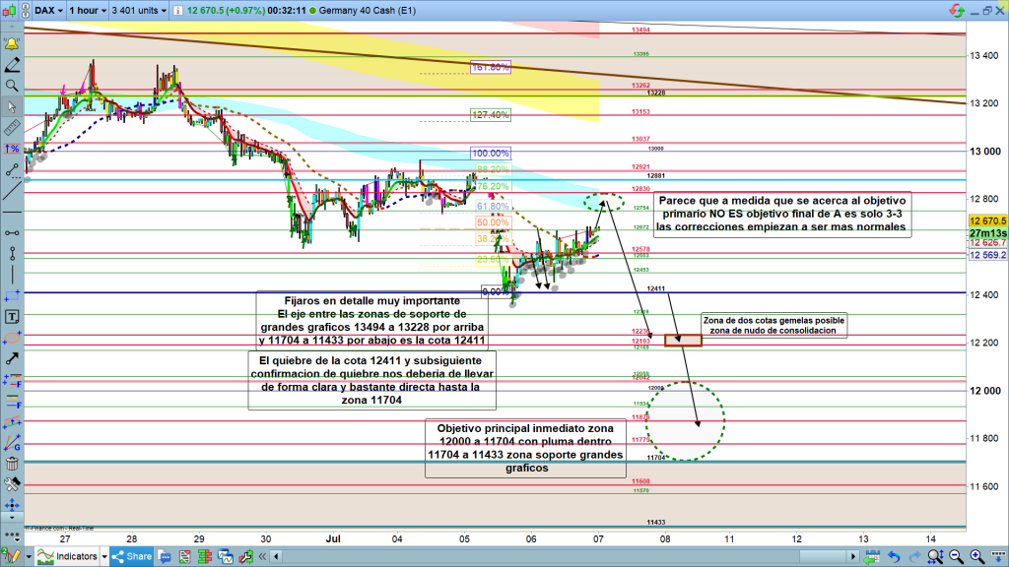This screenshot has width=1009, height=567.
Task: Select the text annotation tool
Action: [13, 317]
